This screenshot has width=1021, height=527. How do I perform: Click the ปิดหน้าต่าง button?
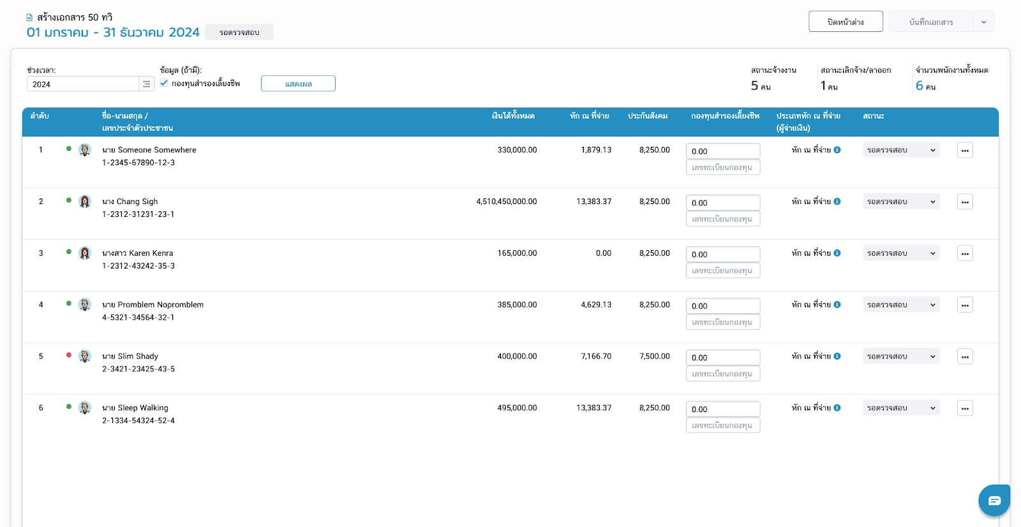[846, 22]
